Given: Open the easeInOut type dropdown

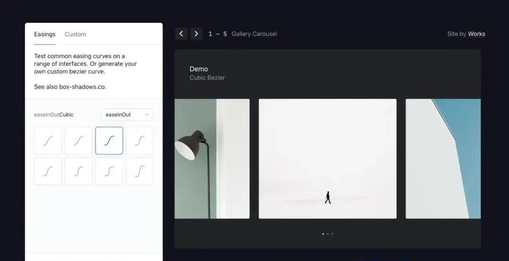Looking at the screenshot, I should pyautogui.click(x=127, y=115).
